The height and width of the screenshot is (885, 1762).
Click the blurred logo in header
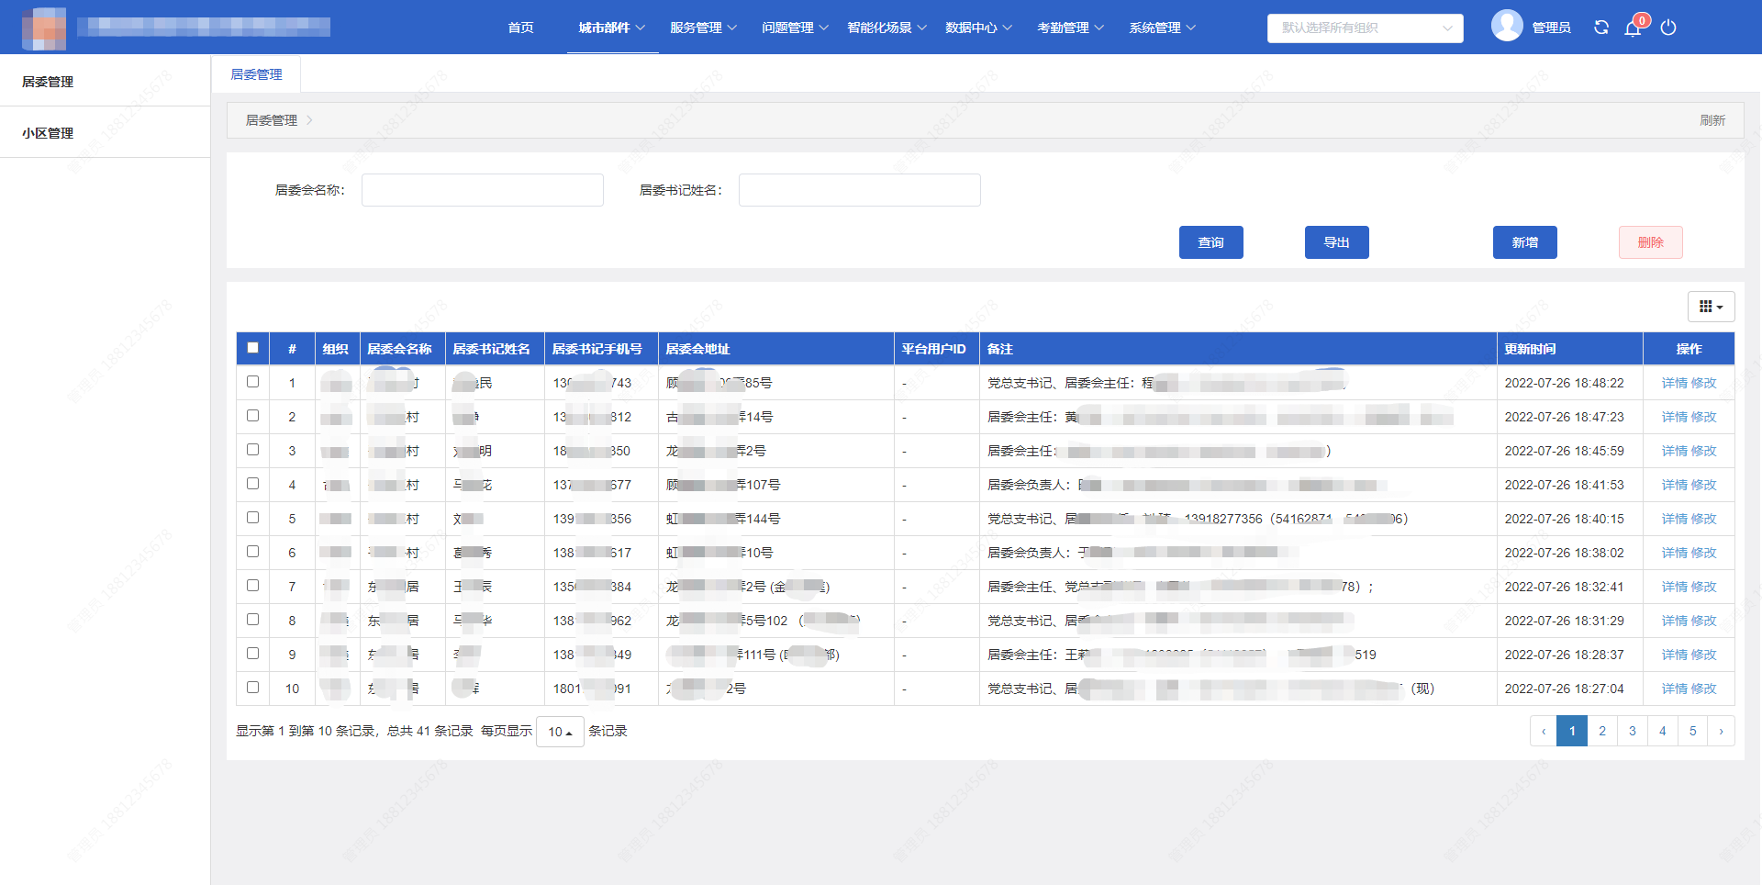coord(44,28)
